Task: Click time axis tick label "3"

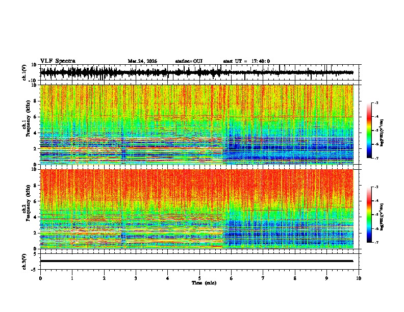Action: (136, 278)
